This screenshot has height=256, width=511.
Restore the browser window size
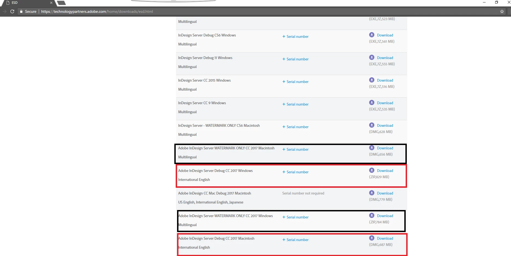497,2
